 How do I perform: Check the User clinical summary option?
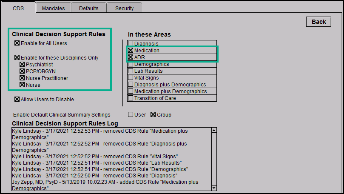click(131, 115)
